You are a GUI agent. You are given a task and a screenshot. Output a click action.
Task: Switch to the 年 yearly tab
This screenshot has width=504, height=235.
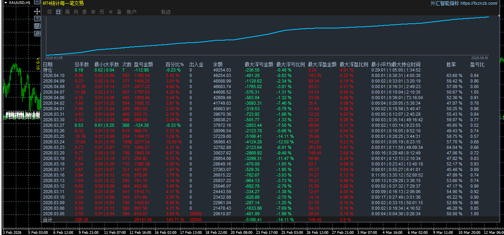(93, 12)
